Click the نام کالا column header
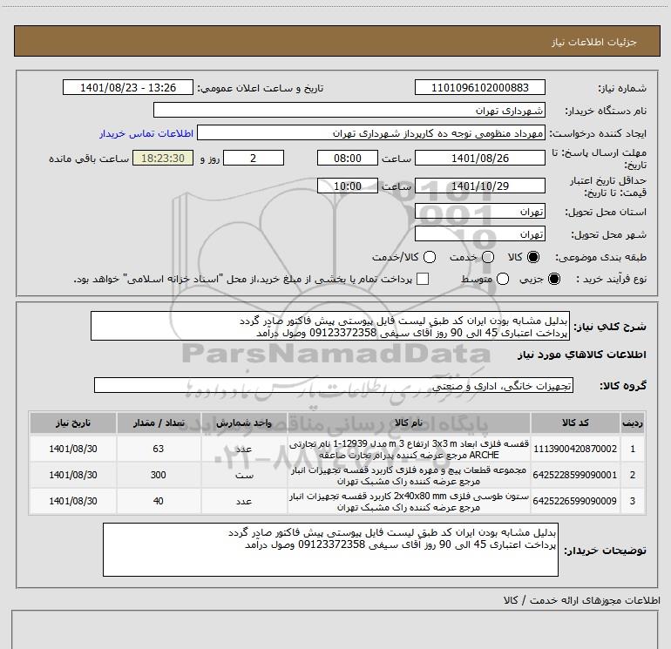Image resolution: width=671 pixels, height=649 pixels. coord(409,423)
